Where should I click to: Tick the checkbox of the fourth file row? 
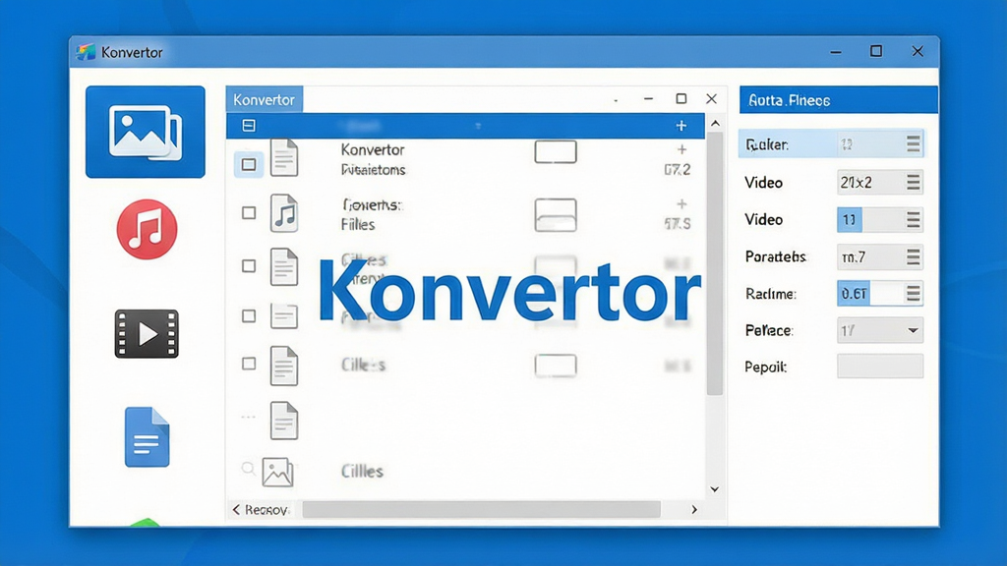click(x=249, y=315)
